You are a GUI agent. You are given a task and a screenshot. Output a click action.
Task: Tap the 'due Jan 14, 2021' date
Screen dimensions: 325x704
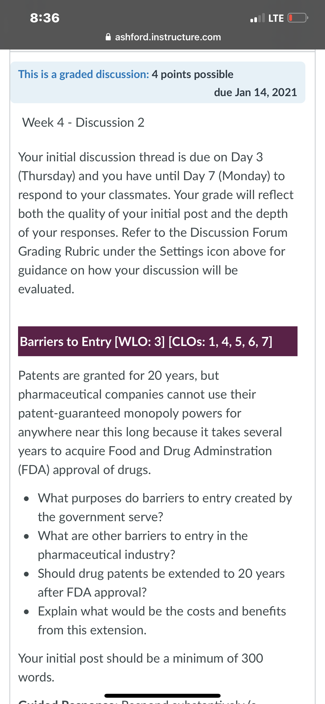[x=255, y=92]
